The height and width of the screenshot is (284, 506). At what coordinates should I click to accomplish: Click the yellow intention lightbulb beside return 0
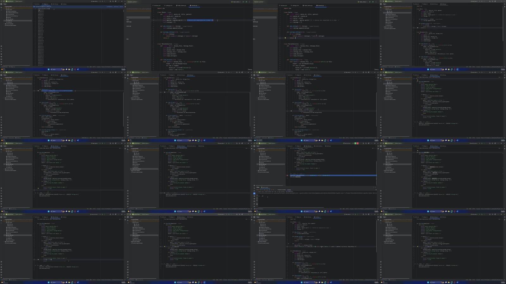pyautogui.click(x=285, y=38)
